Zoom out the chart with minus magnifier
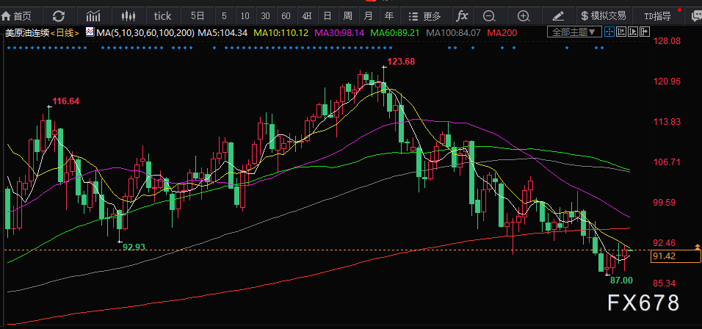The width and height of the screenshot is (702, 329). (x=489, y=16)
